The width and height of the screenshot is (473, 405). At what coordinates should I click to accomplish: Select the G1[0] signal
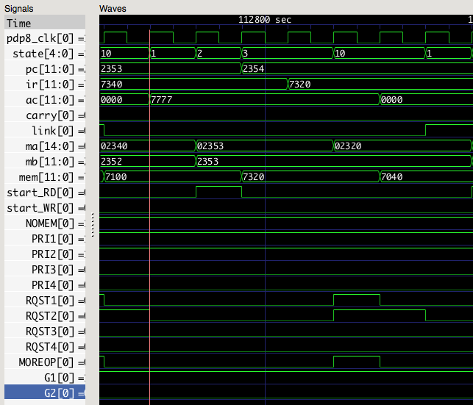click(45, 378)
